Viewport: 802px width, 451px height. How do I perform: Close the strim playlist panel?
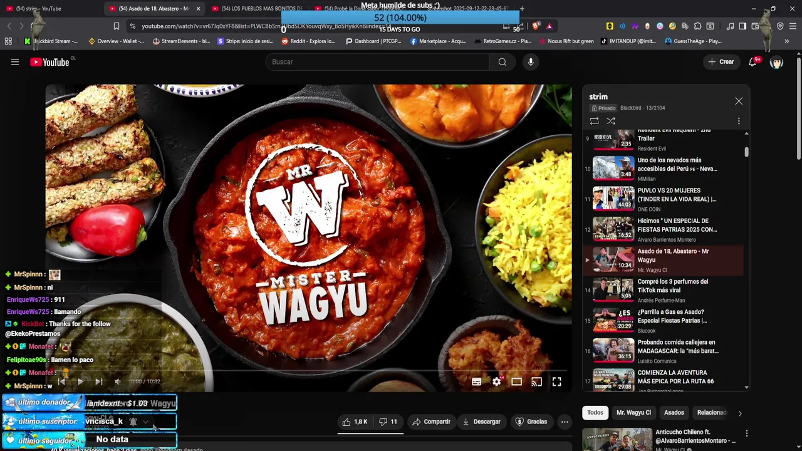[739, 101]
